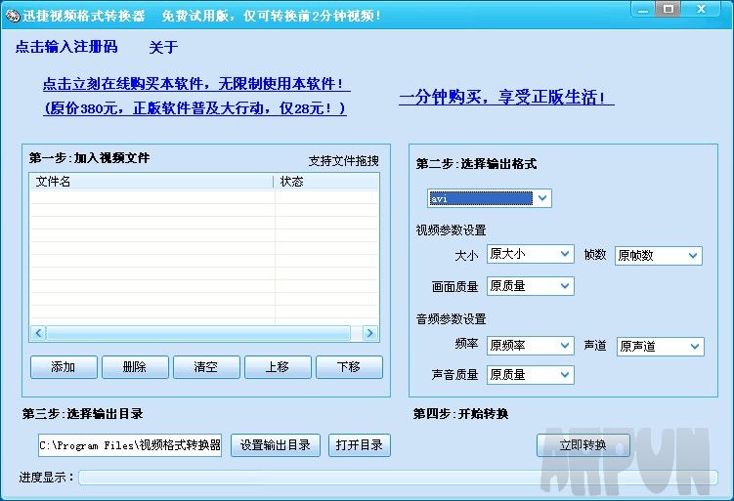Click the 音频参数设置 label
This screenshot has width=734, height=501.
pos(451,319)
